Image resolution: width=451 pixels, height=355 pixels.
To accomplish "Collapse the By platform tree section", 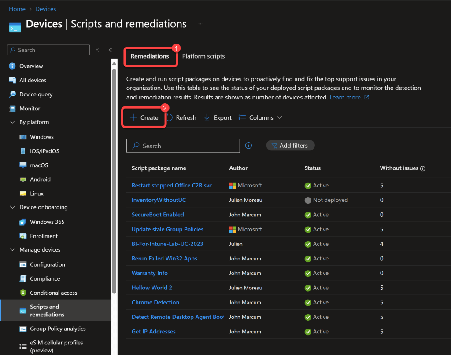I will pyautogui.click(x=12, y=122).
